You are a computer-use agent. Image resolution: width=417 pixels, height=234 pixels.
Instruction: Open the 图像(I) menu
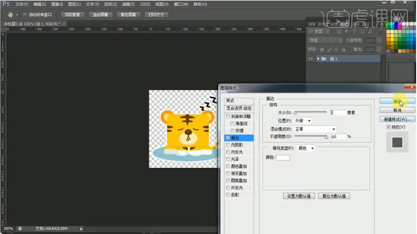57,4
